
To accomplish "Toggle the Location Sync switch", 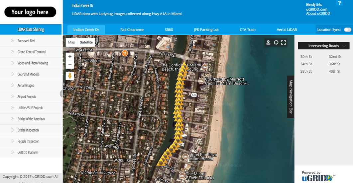I will [x=347, y=30].
